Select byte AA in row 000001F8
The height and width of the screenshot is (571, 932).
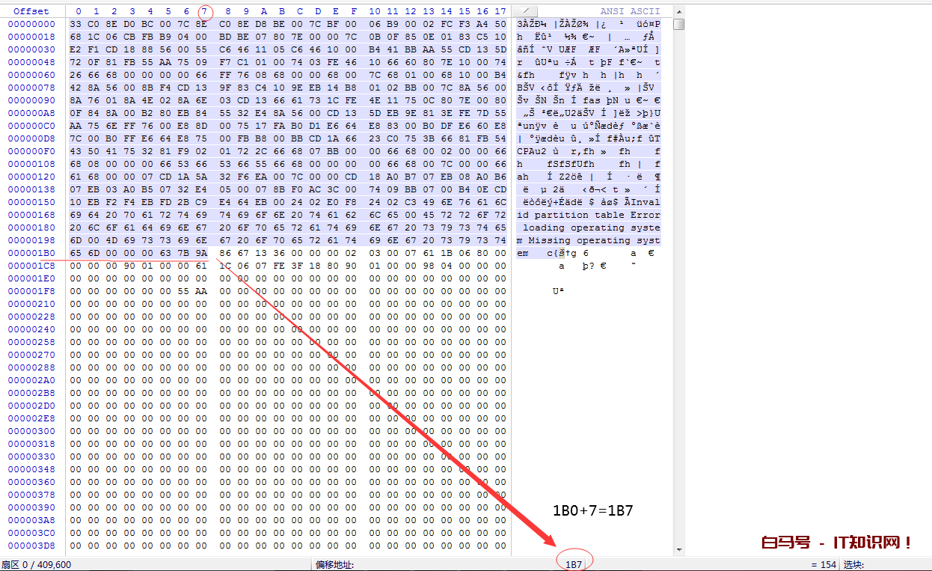click(200, 291)
